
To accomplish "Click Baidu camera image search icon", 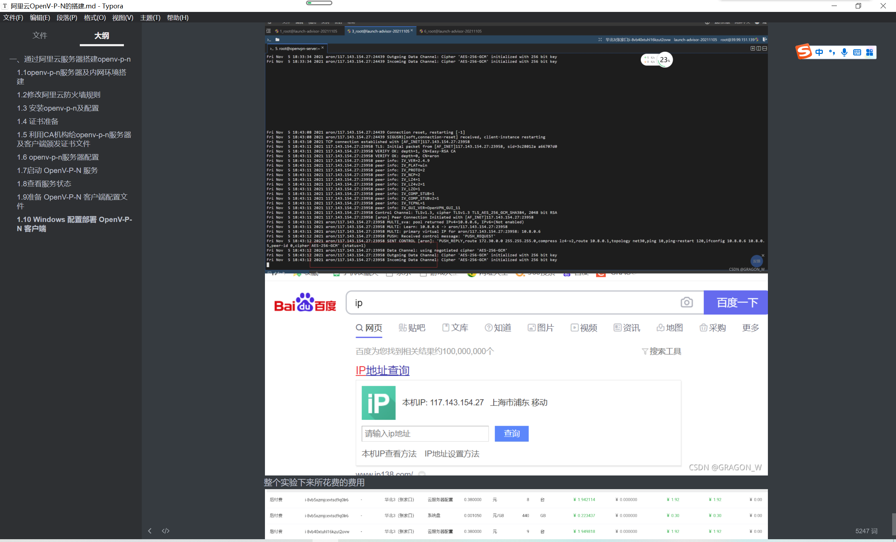I will click(x=686, y=302).
